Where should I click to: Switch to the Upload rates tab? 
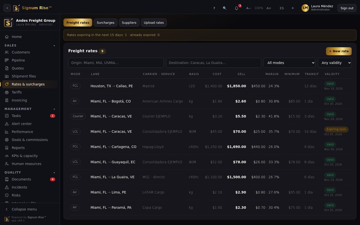pos(154,22)
